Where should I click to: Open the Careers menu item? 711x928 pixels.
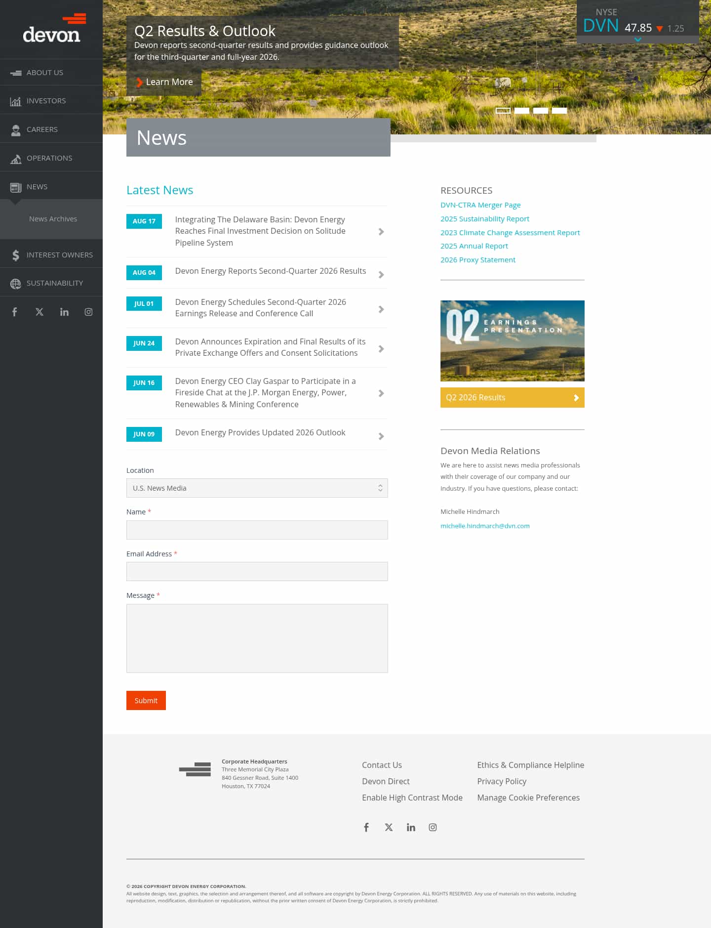coord(51,129)
